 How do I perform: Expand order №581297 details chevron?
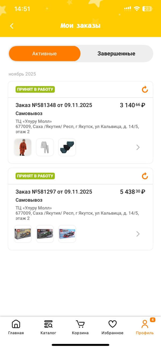pos(138,234)
